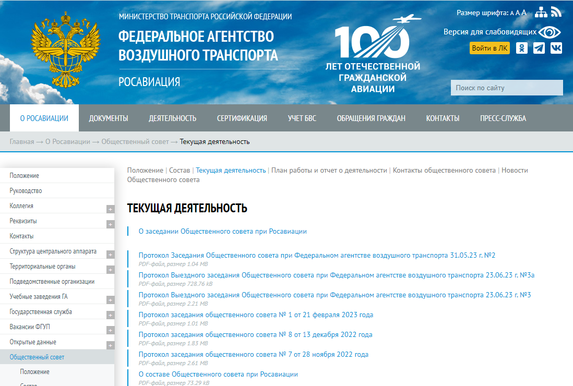The height and width of the screenshot is (386, 573).
Task: Open the VK social icon
Action: point(556,48)
